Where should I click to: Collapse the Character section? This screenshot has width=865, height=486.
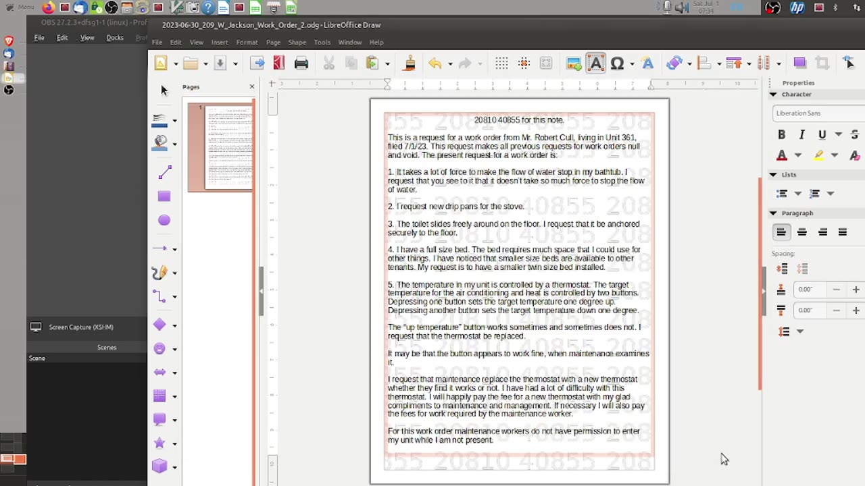coord(773,94)
